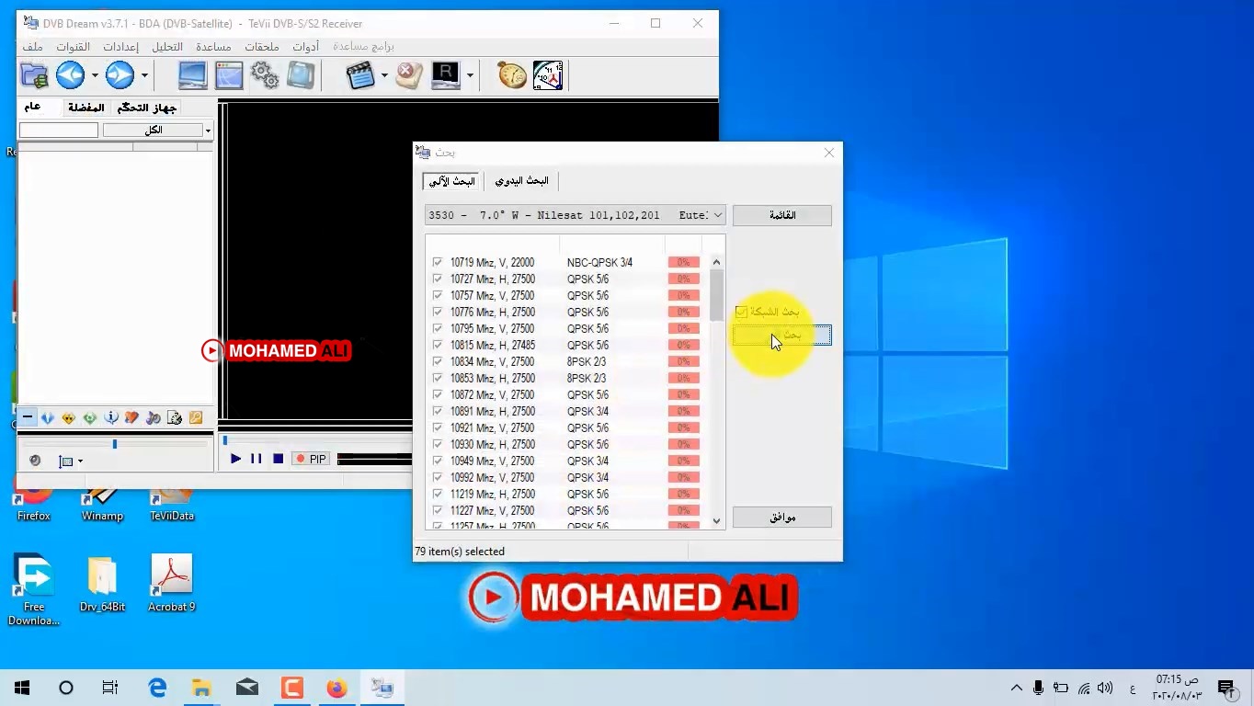
Task: Click the stop button below the video
Action: pos(278,459)
